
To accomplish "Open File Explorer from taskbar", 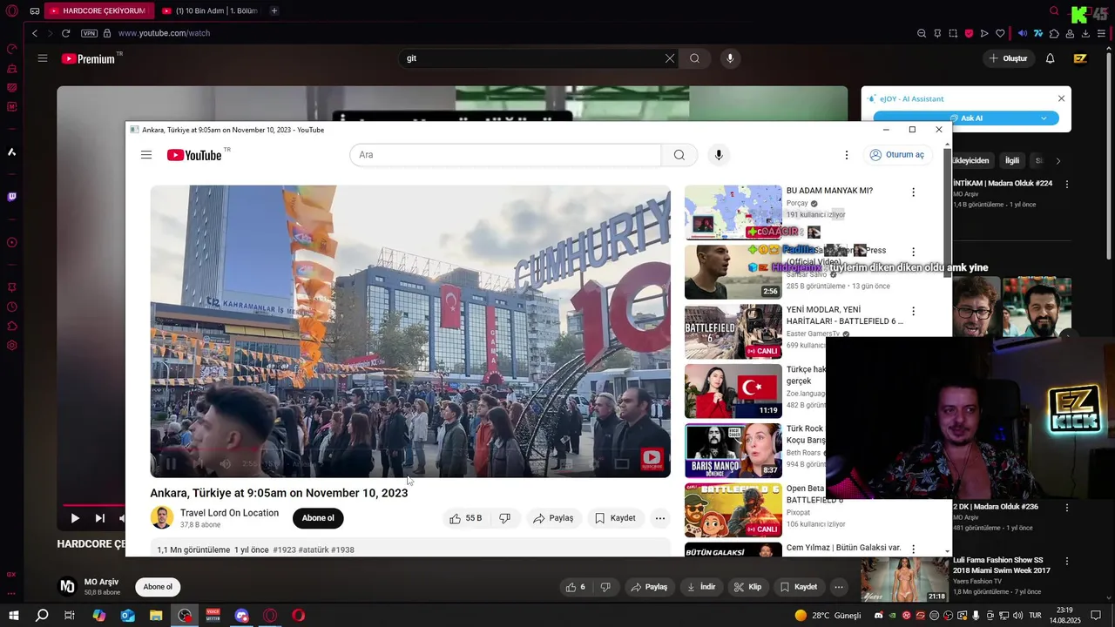I will click(156, 616).
